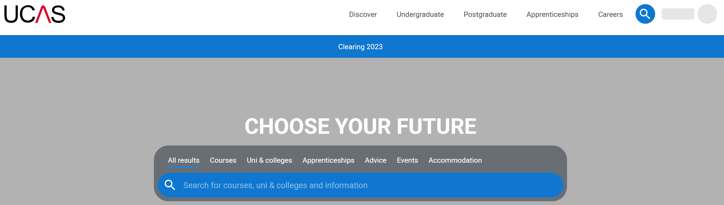Open the Postgraduate menu
Viewport: 724px width, 205px height.
click(x=485, y=14)
